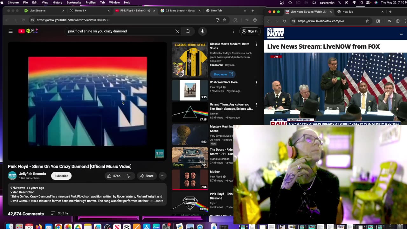Click the YouTube search magnifier button
This screenshot has height=229, width=407.
(x=188, y=31)
